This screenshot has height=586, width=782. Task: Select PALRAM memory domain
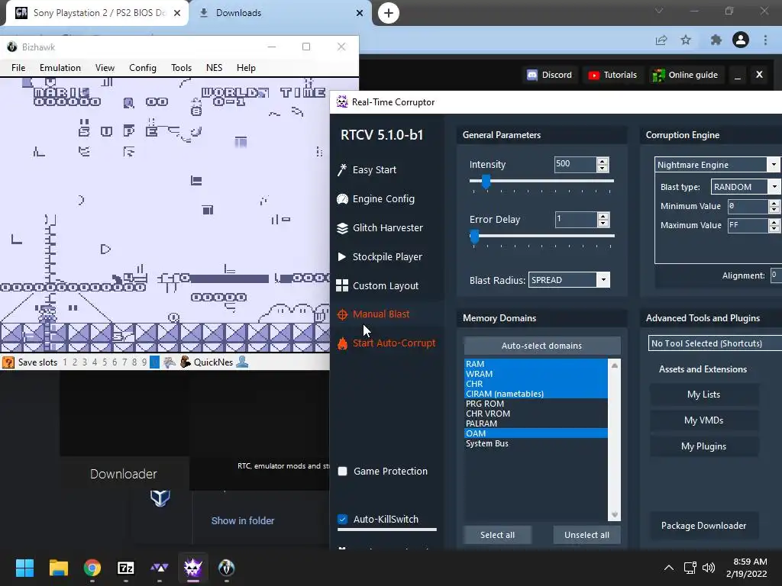(x=535, y=424)
